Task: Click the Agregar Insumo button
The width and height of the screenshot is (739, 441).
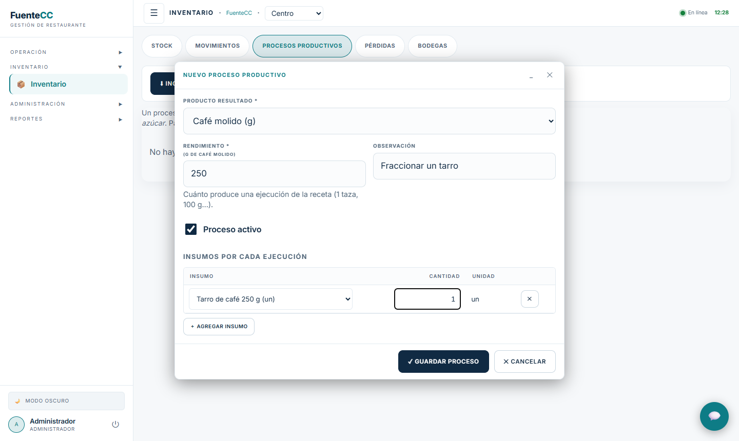Action: tap(219, 327)
